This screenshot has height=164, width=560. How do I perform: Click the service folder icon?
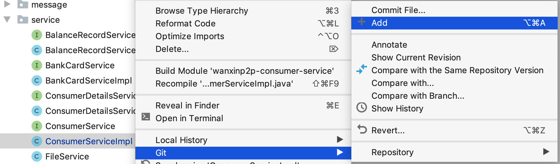(23, 20)
